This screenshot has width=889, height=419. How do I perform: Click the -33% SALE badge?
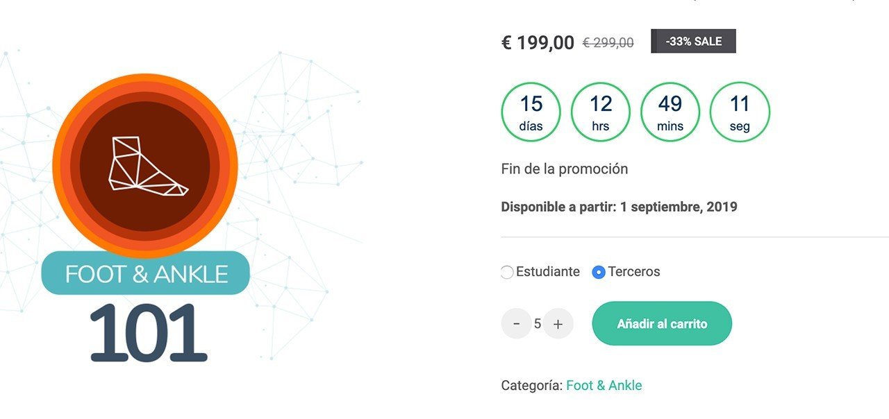pos(693,41)
